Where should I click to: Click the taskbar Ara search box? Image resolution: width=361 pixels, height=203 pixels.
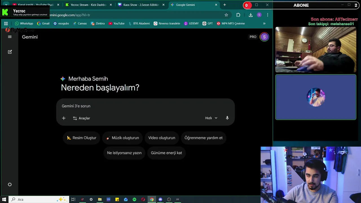(x=39, y=199)
